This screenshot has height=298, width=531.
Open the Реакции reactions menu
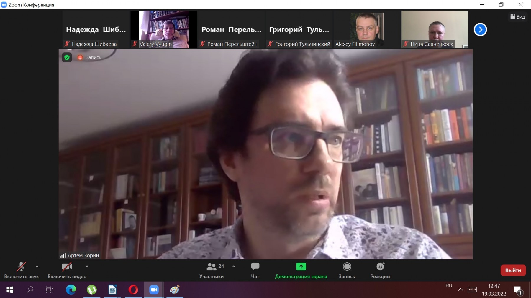click(x=380, y=270)
